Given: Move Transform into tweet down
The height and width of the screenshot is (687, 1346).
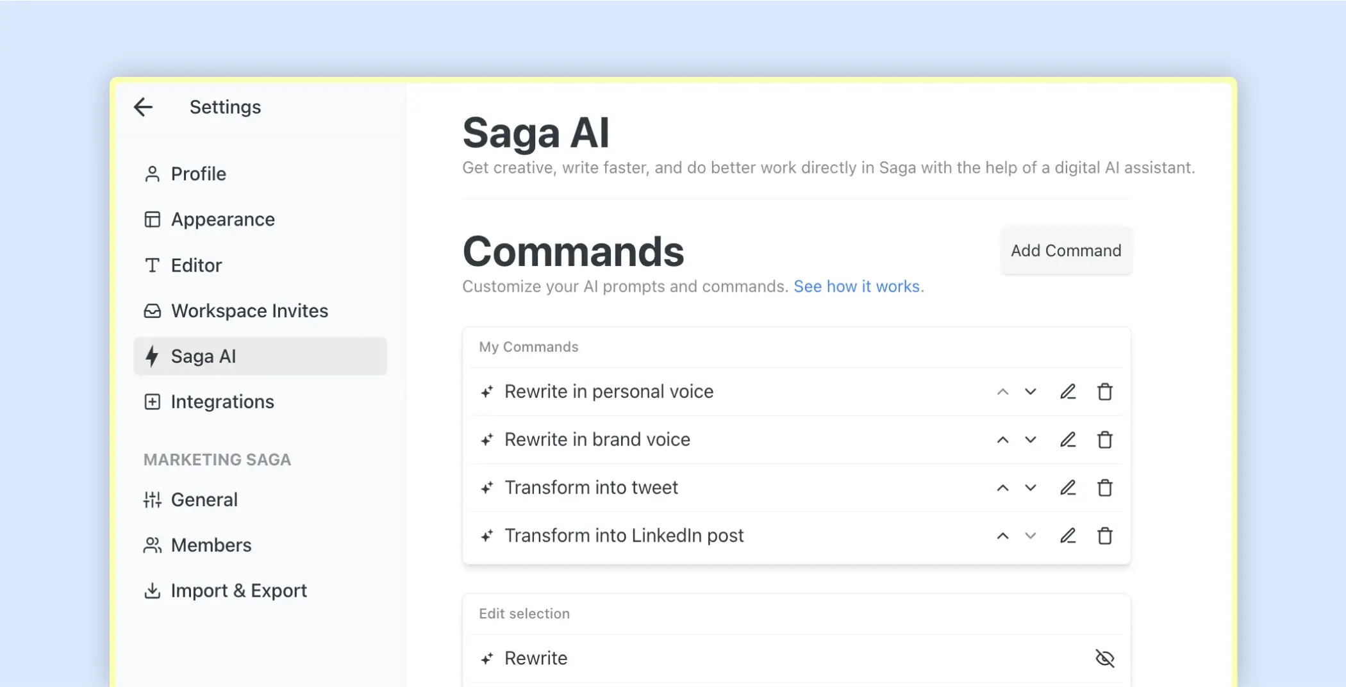Looking at the screenshot, I should [1031, 488].
